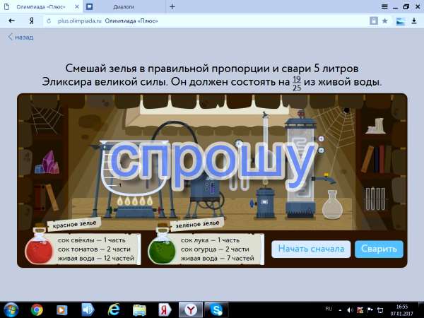Viewport: 424px width, 318px height.
Task: Click the green potion flask
Action: (160, 249)
